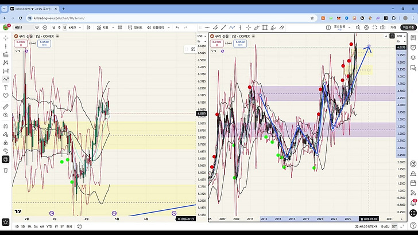
Task: Select the 3M date range tab
Action: (34, 226)
